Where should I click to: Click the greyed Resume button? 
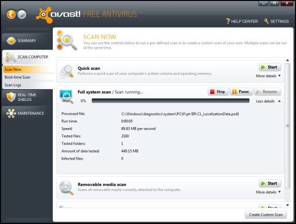[267, 92]
